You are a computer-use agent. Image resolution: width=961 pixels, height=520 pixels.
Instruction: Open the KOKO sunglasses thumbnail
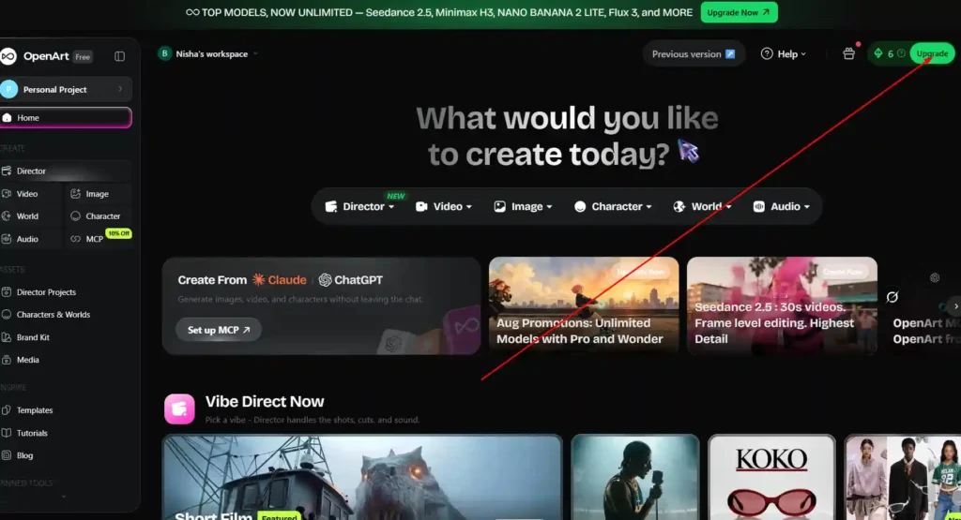click(771, 477)
